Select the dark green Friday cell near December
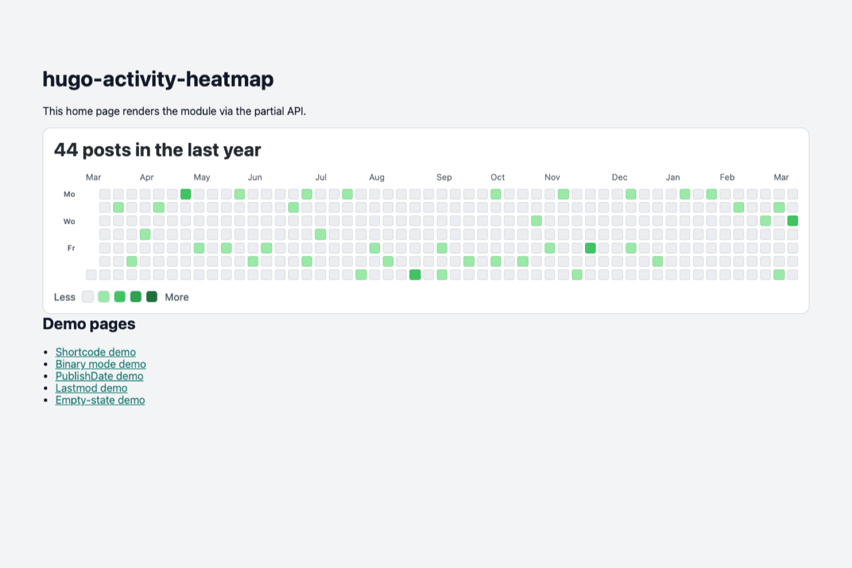Viewport: 852px width, 568px height. (590, 248)
